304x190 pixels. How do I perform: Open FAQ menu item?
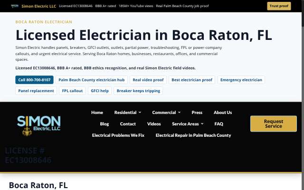click(218, 124)
